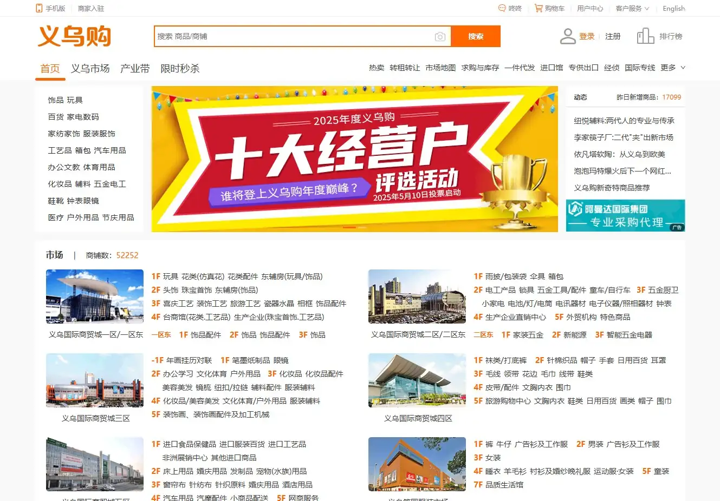Open the 袜类/打底裤 category link

(x=506, y=360)
